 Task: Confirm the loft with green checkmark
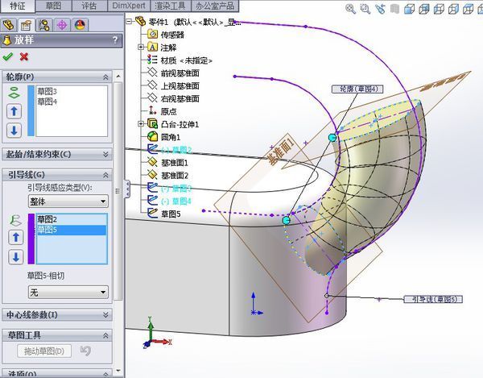click(8, 56)
